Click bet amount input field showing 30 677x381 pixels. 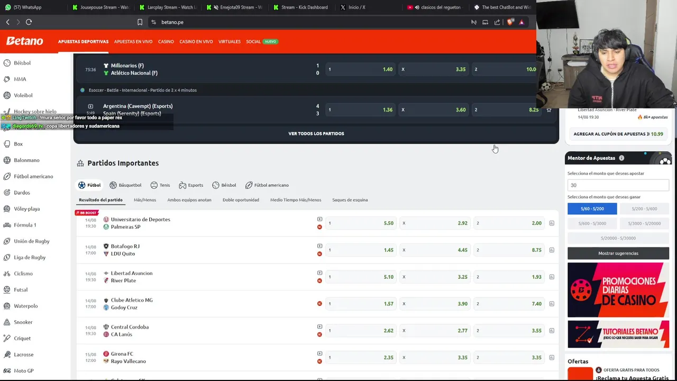coord(618,185)
